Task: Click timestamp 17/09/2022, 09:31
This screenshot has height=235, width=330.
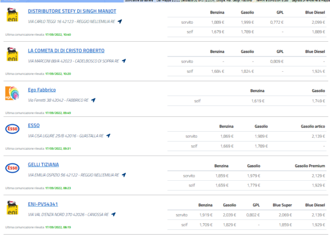Action: [x=58, y=149]
